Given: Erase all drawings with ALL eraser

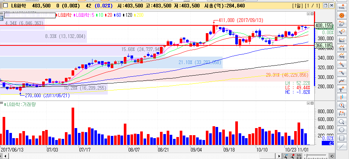Looking at the screenshot, I should pyautogui.click(x=342, y=23).
